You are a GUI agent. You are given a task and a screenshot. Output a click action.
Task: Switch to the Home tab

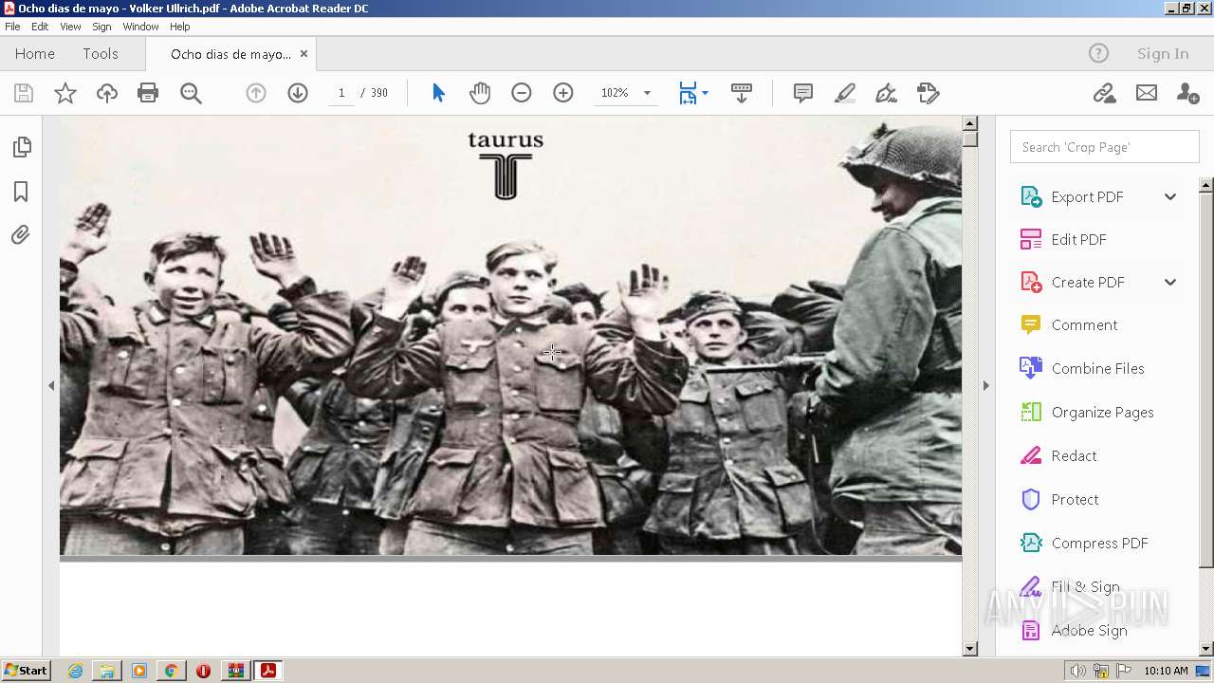35,53
